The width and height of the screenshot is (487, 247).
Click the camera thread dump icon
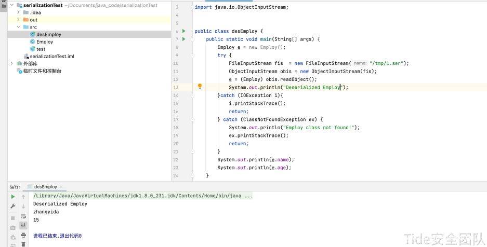(13, 228)
